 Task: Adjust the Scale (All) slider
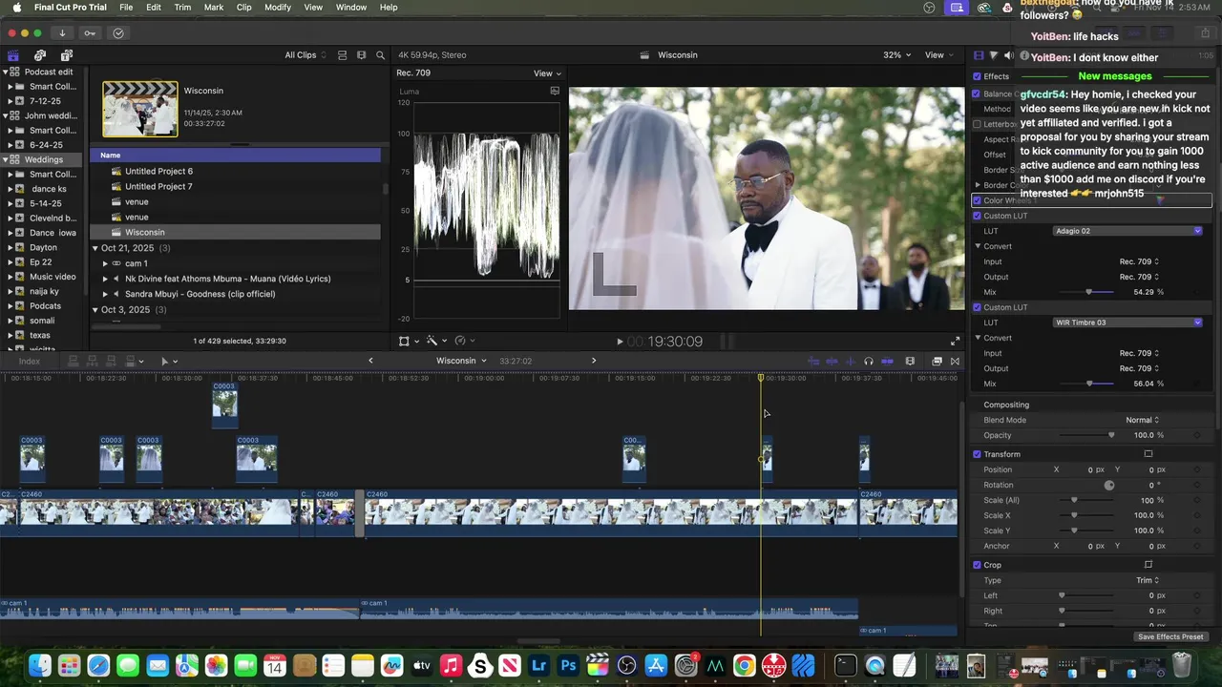1074,500
